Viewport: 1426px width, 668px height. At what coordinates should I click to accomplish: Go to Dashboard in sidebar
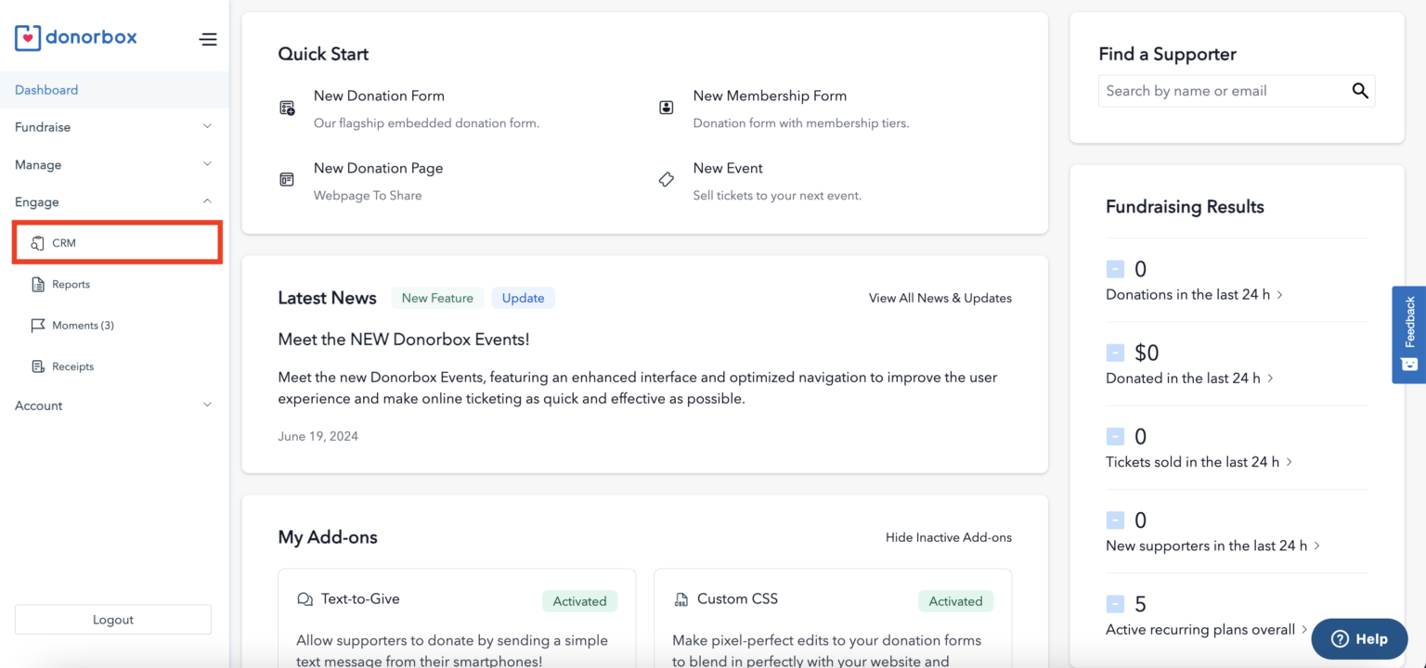[x=114, y=90]
